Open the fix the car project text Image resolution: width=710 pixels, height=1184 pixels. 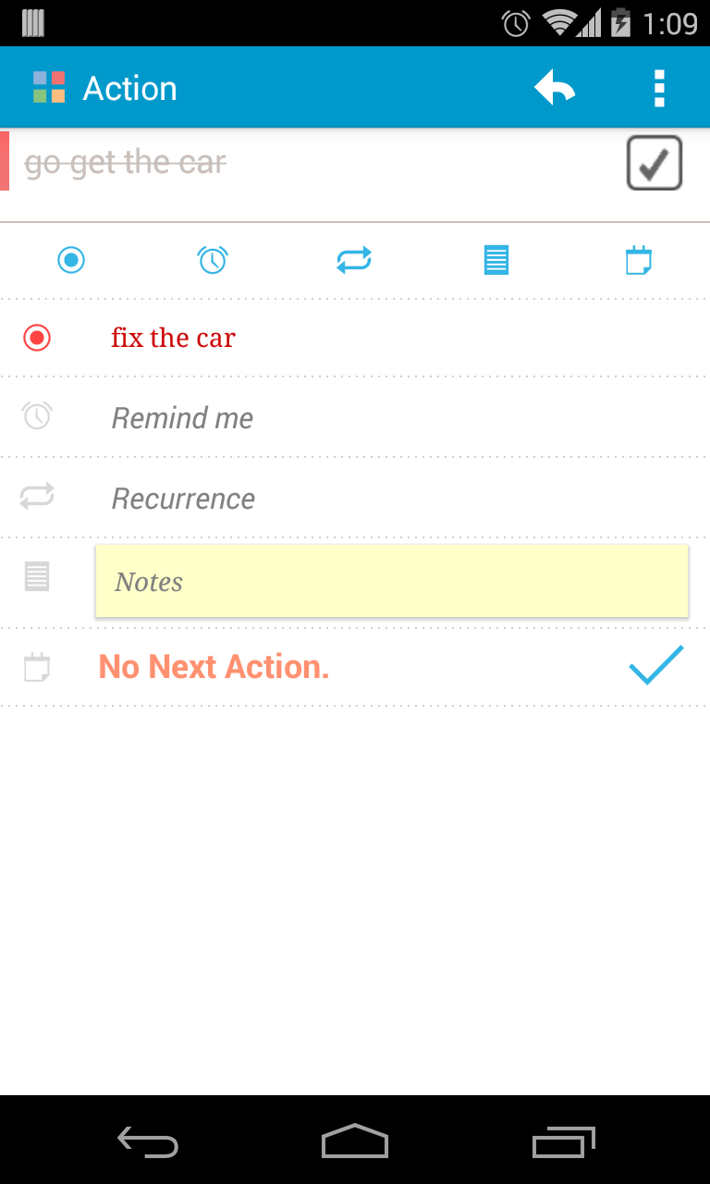click(174, 338)
